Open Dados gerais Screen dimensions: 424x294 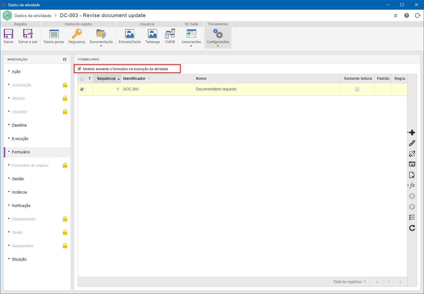pyautogui.click(x=54, y=34)
